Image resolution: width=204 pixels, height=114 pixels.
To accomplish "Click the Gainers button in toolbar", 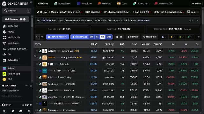I will pos(133,37).
